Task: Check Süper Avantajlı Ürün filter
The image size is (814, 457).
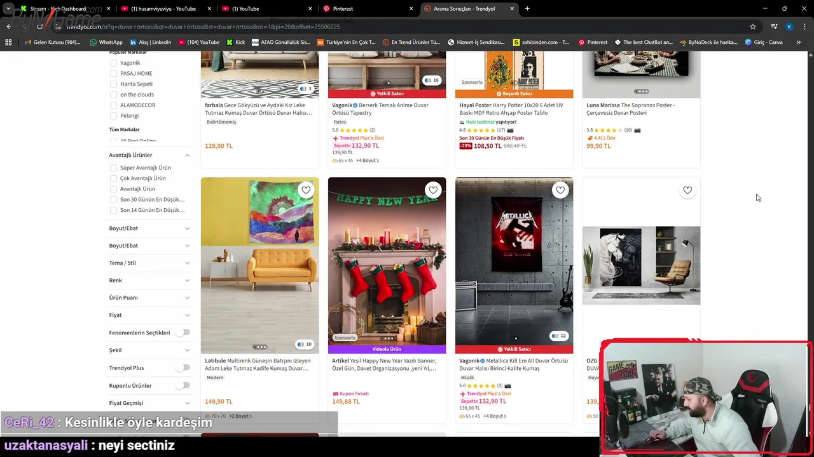Action: coord(113,168)
